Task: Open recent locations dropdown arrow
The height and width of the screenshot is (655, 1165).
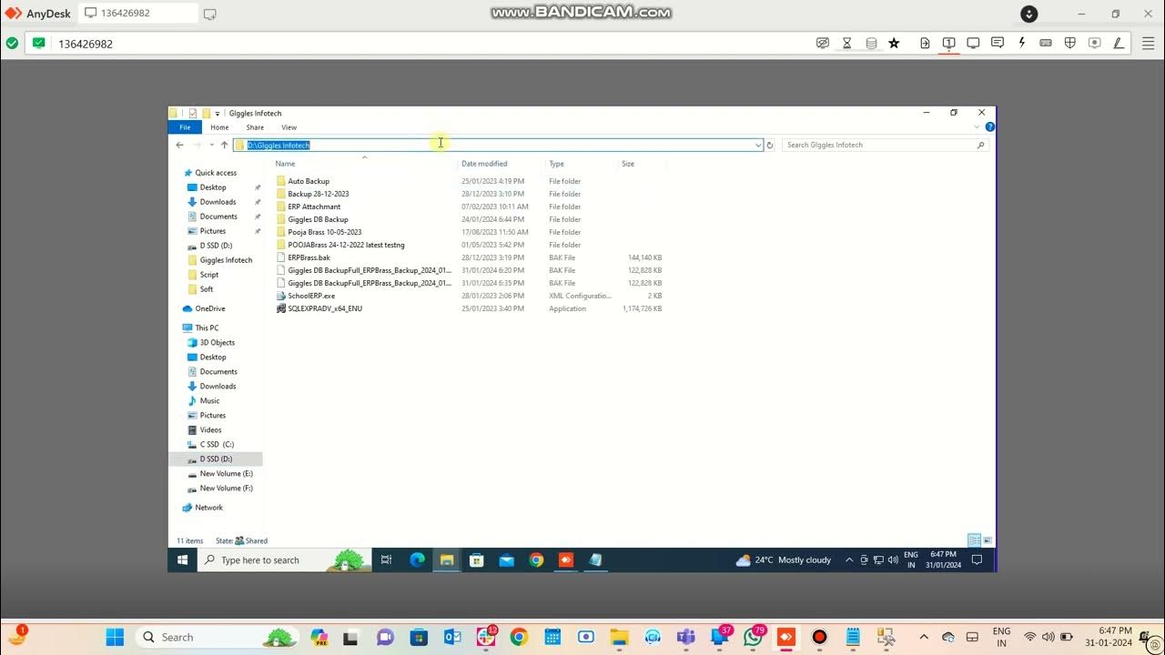Action: (211, 145)
